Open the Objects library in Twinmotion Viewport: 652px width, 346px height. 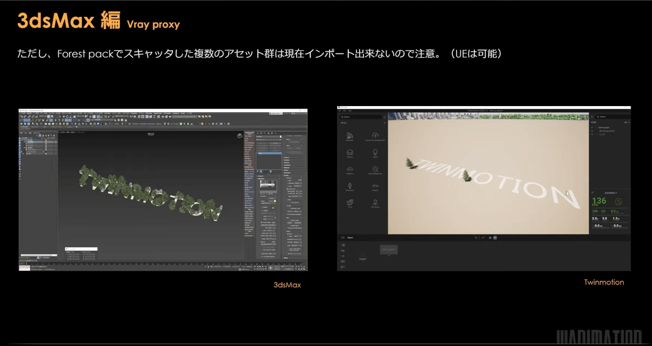(350, 152)
